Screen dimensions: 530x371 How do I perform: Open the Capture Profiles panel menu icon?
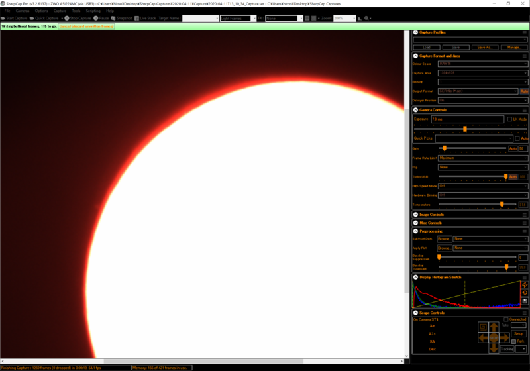[525, 32]
